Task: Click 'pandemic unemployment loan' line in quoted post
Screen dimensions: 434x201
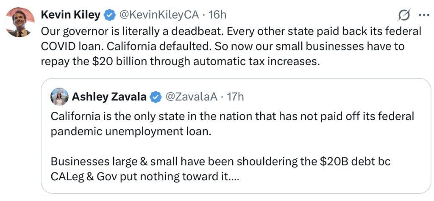Action: click(x=130, y=131)
